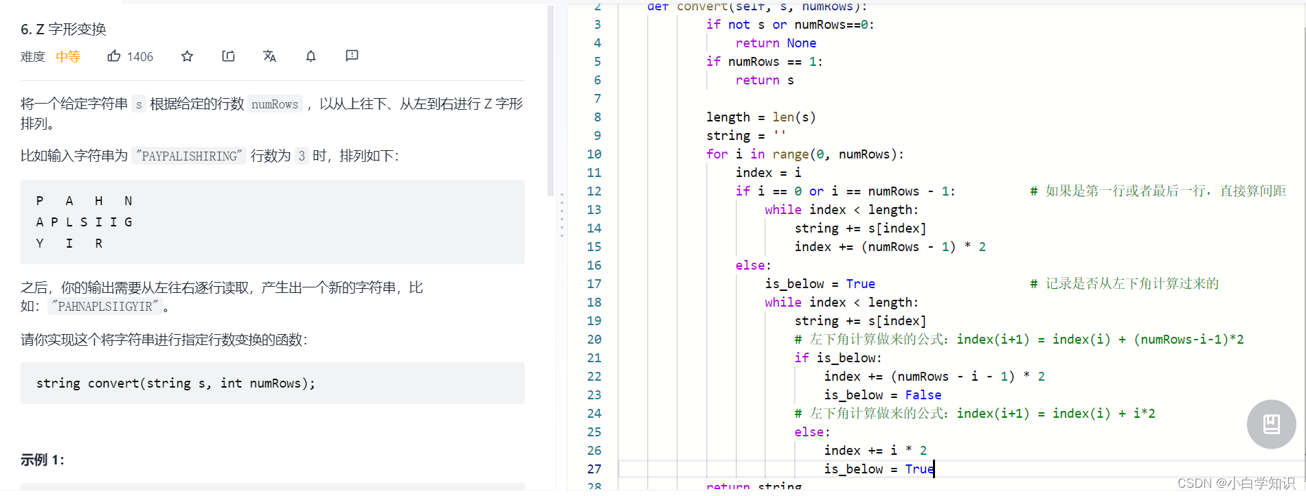The image size is (1306, 496).
Task: Click the 示例 1 heading
Action: (x=42, y=460)
